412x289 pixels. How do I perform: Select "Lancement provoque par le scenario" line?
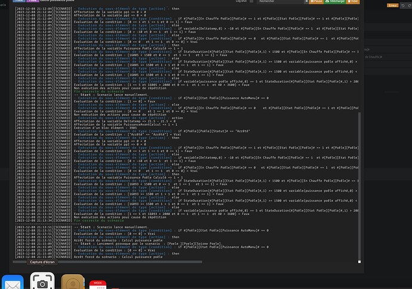pos(148,244)
